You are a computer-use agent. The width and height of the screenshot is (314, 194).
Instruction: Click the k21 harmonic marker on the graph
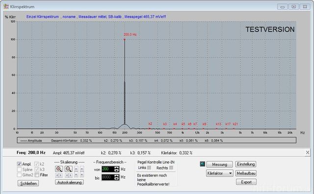pyautogui.click(x=235, y=124)
